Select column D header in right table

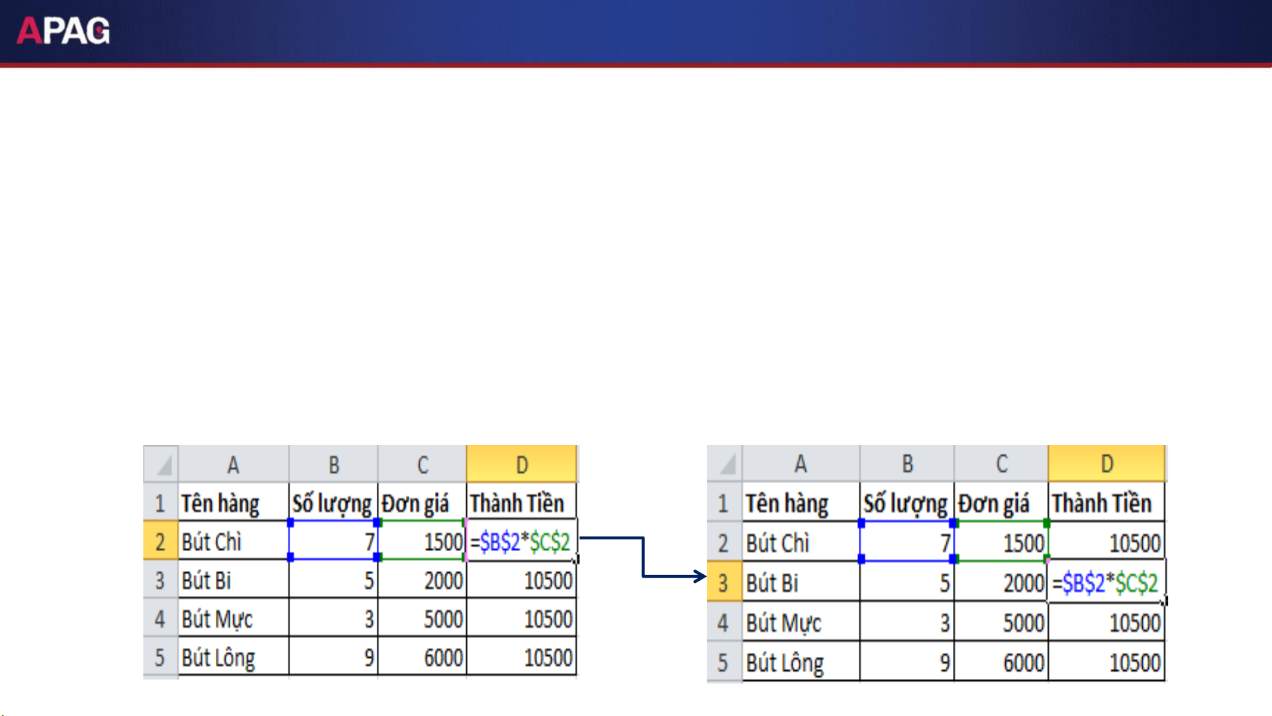coord(1106,464)
